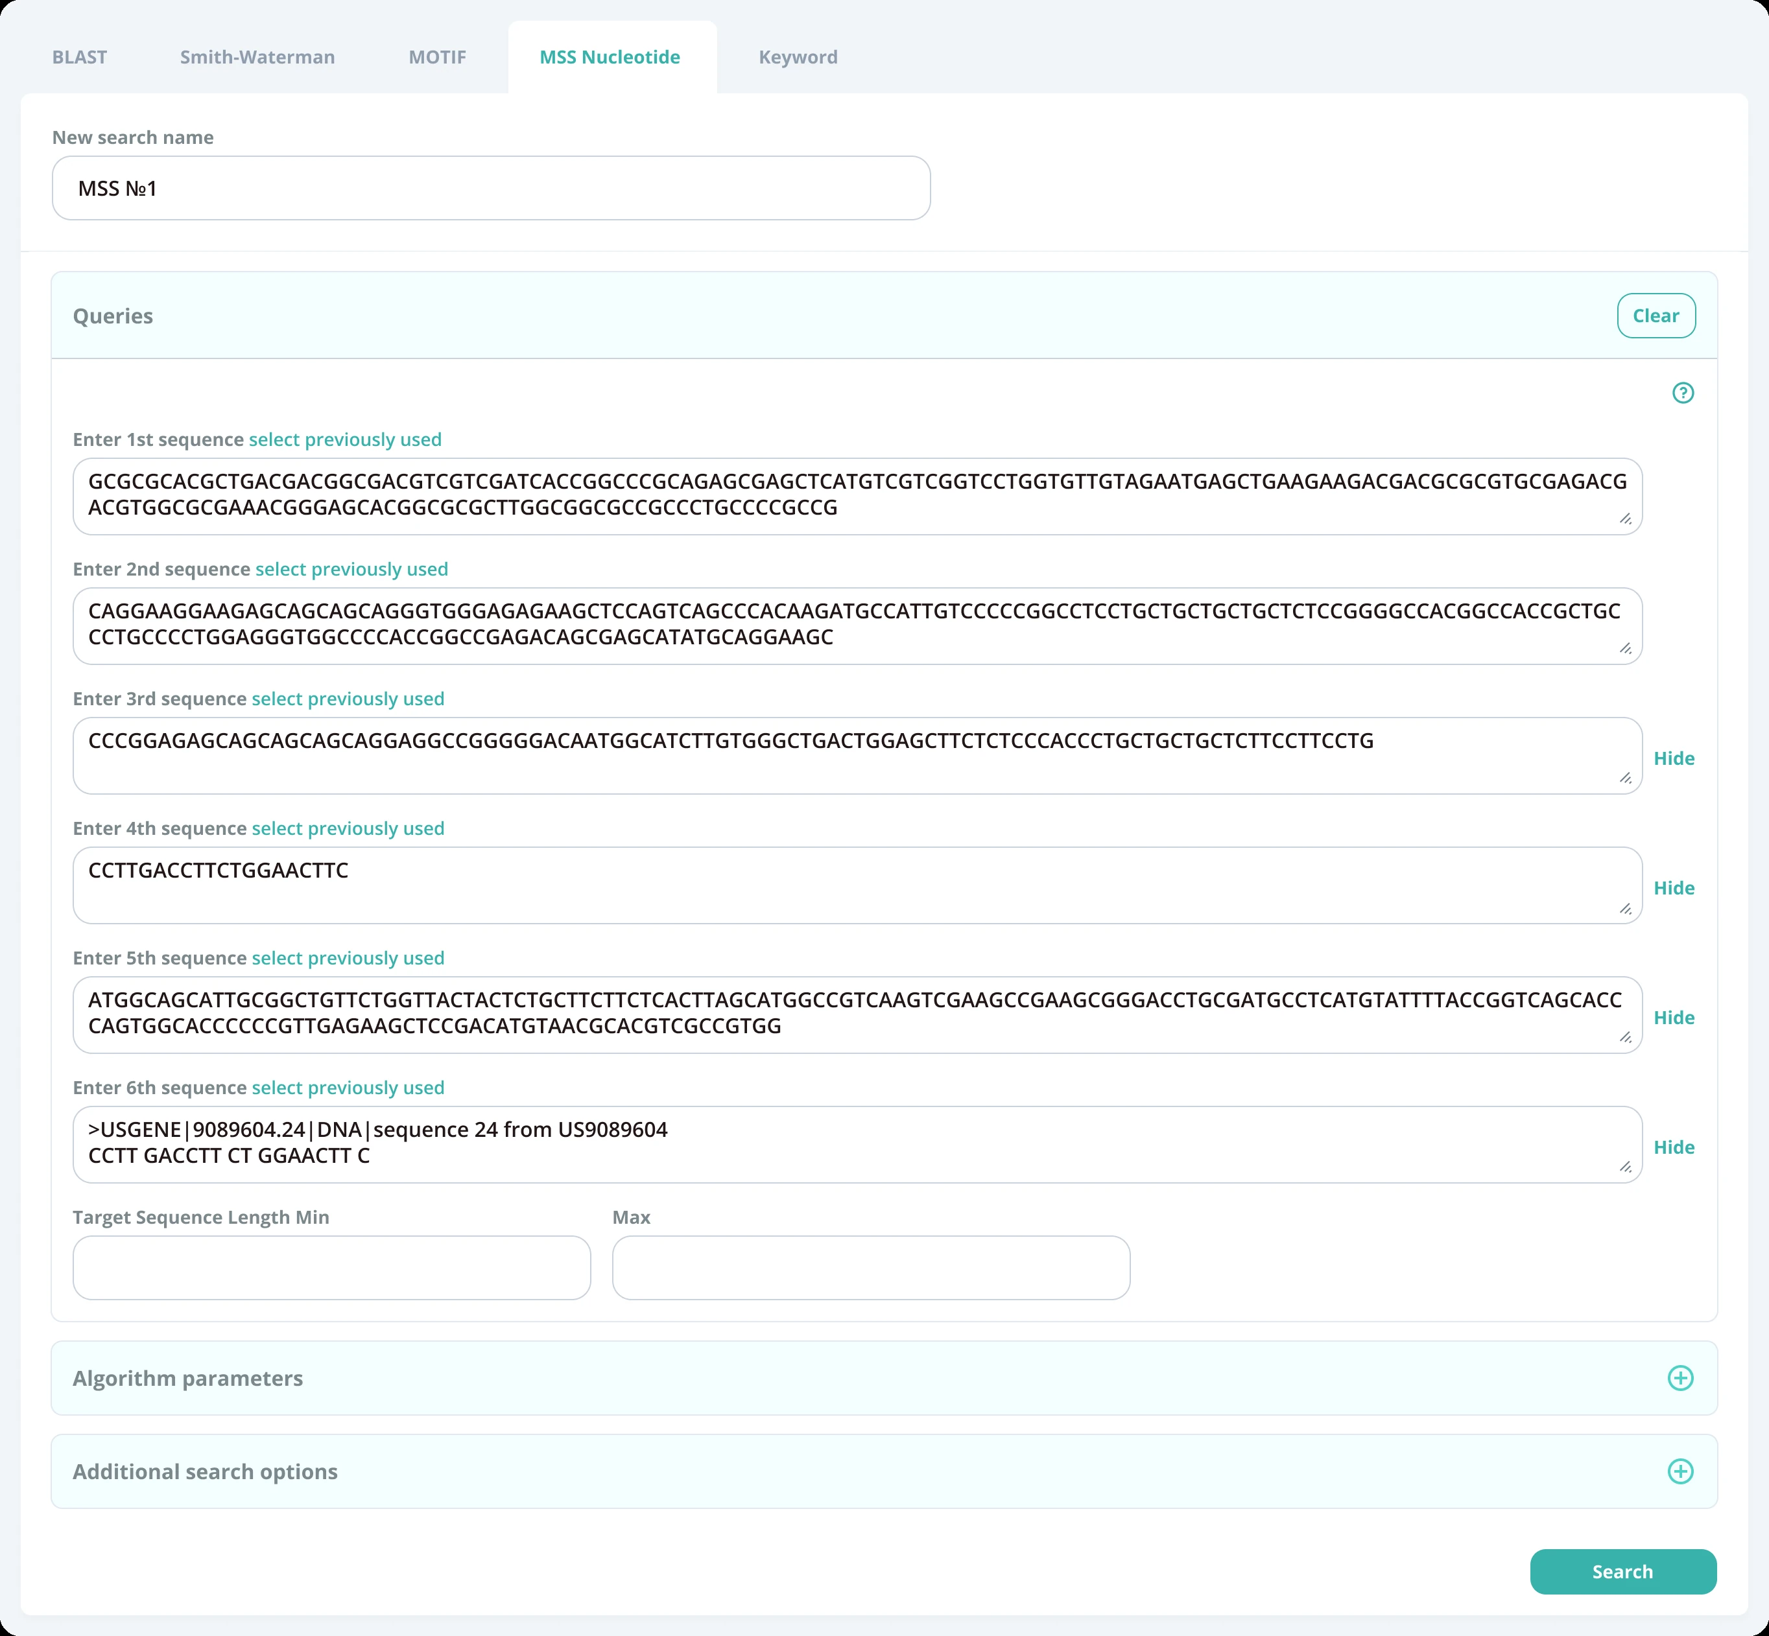Viewport: 1769px width, 1636px height.
Task: Go to the Keyword tab
Action: 798,58
